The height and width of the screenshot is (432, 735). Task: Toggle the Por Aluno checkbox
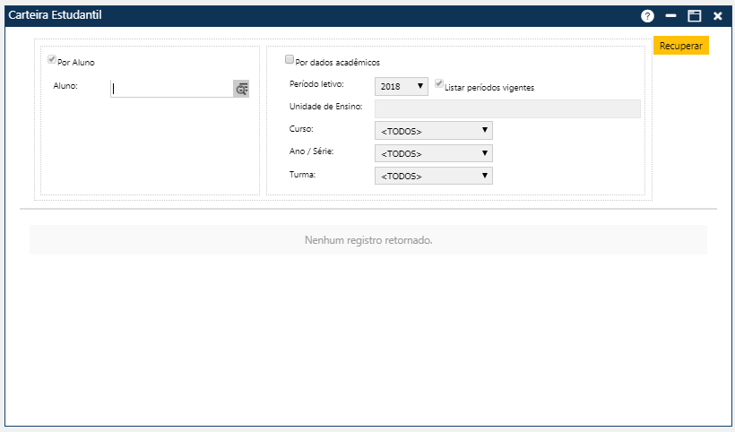[x=52, y=60]
